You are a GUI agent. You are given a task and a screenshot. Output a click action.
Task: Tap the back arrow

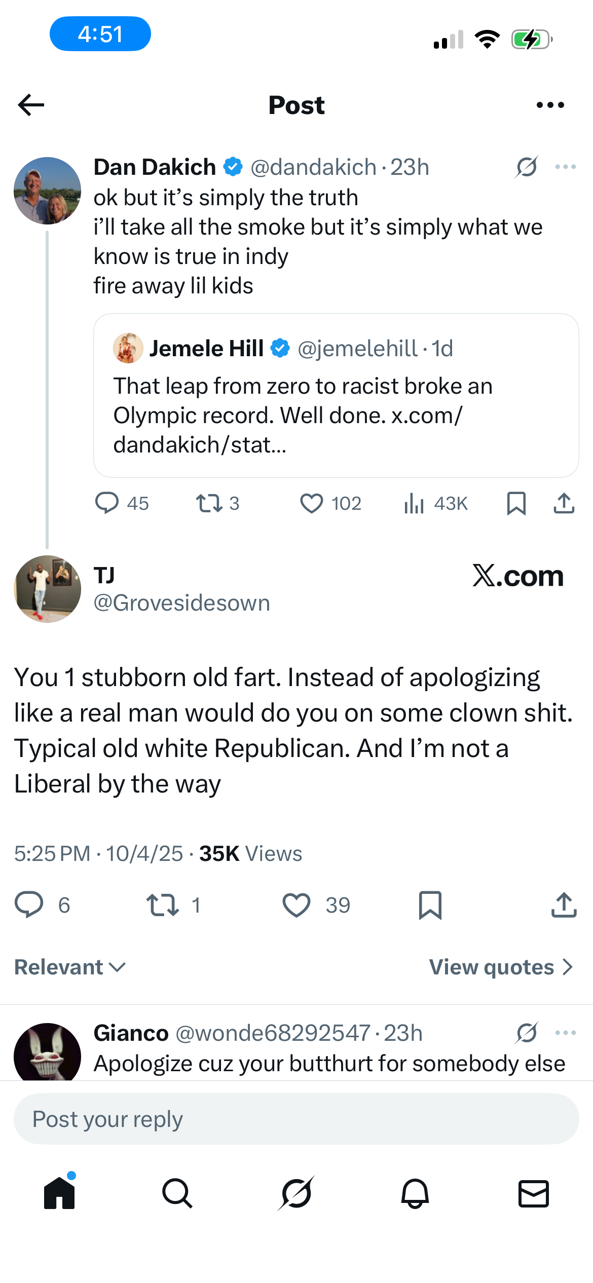coord(31,105)
